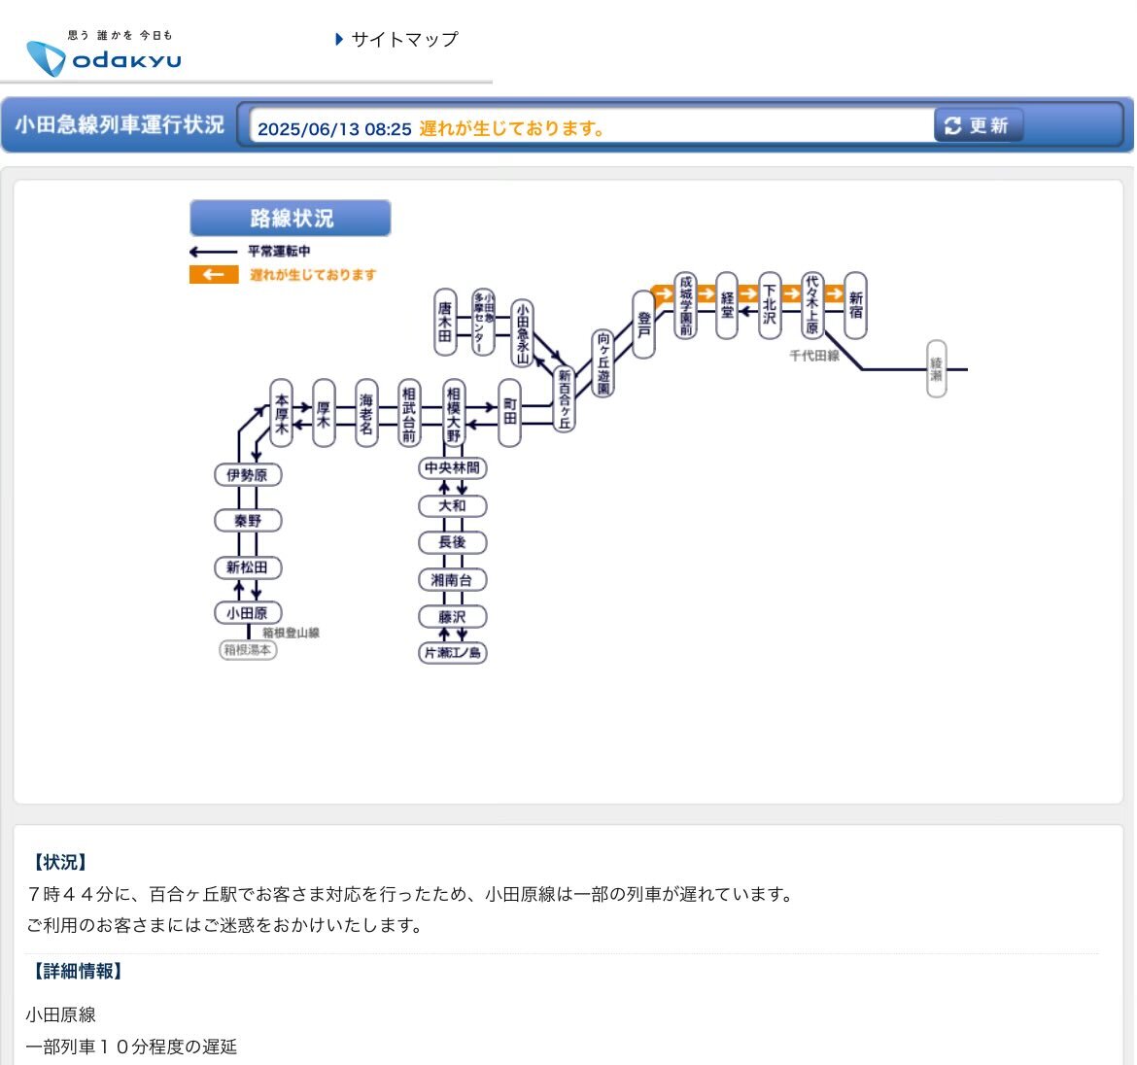
Task: Click the 更新 refresh button
Action: point(979,125)
